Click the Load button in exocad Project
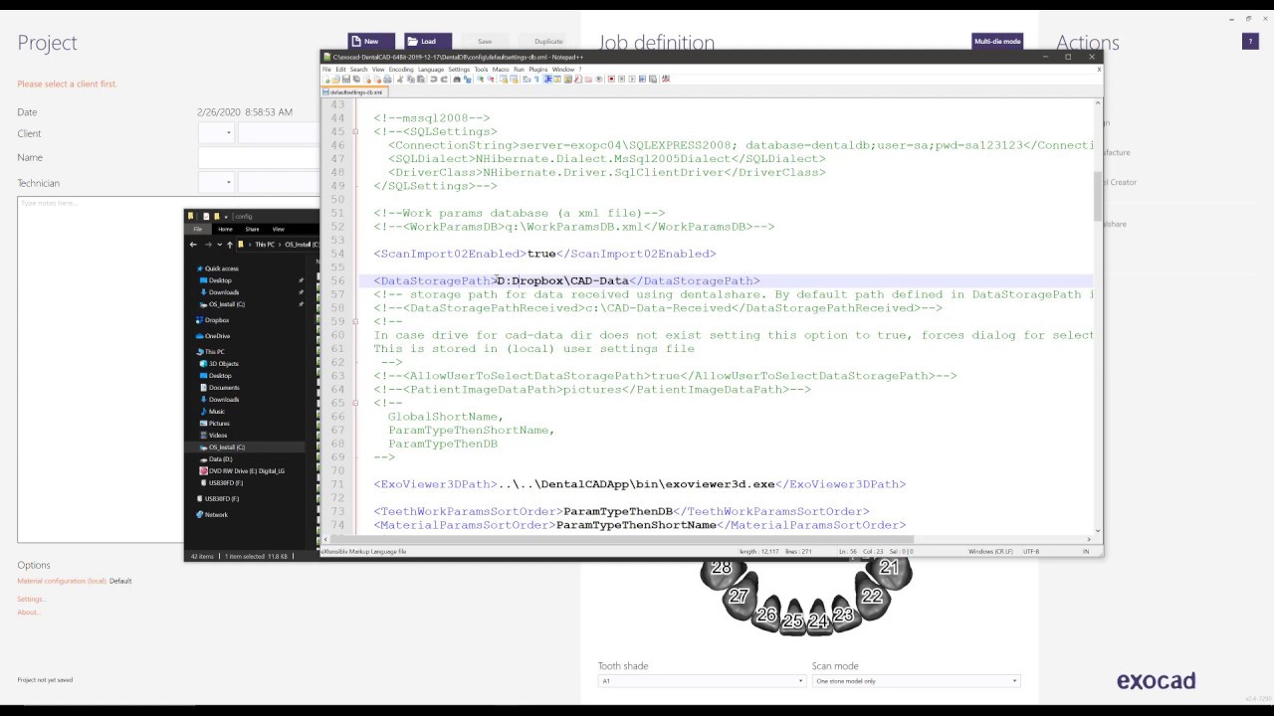Image resolution: width=1274 pixels, height=716 pixels. coord(427,41)
